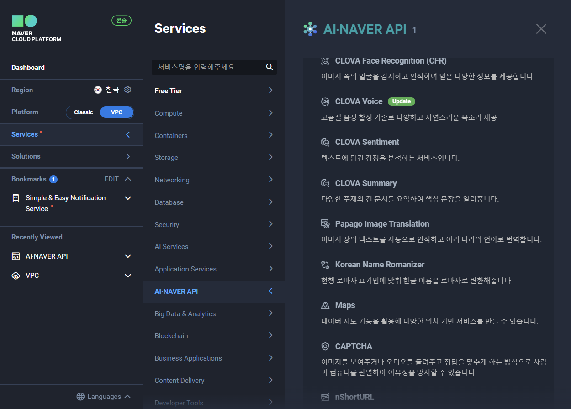Screen dimensions: 571x409
Task: Select the Containers category
Action: coord(214,135)
